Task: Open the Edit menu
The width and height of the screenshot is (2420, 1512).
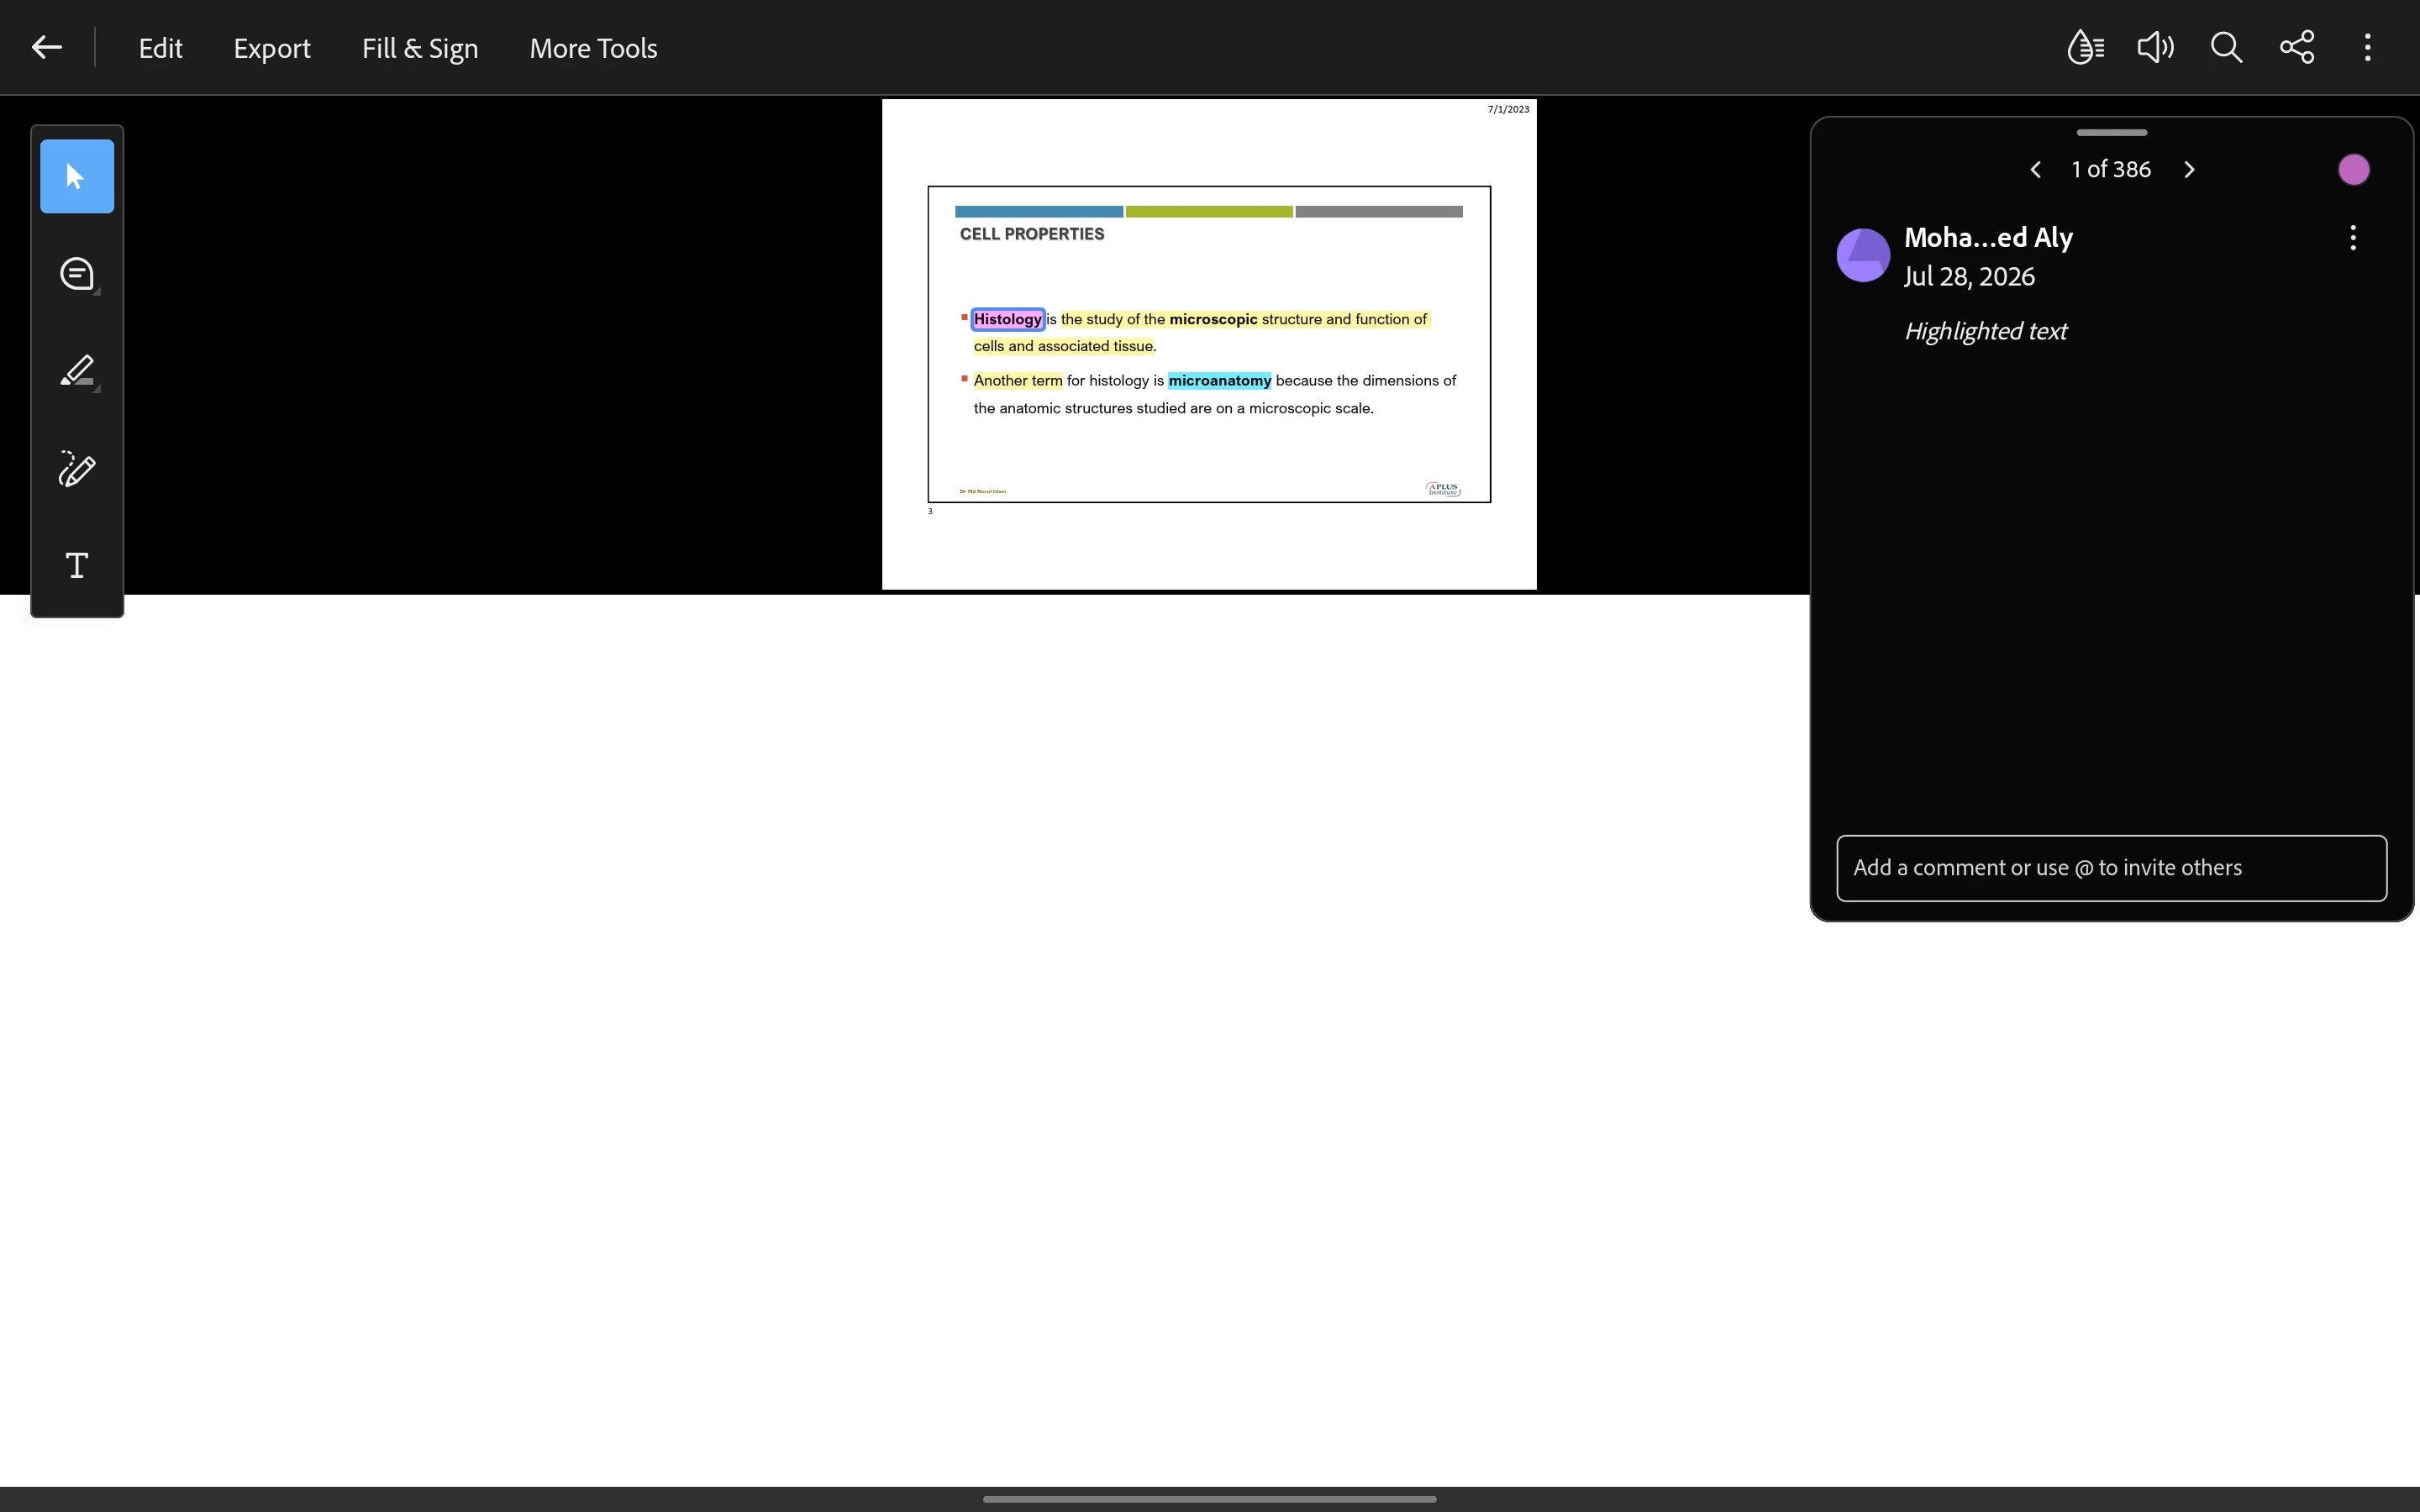Action: [160, 48]
